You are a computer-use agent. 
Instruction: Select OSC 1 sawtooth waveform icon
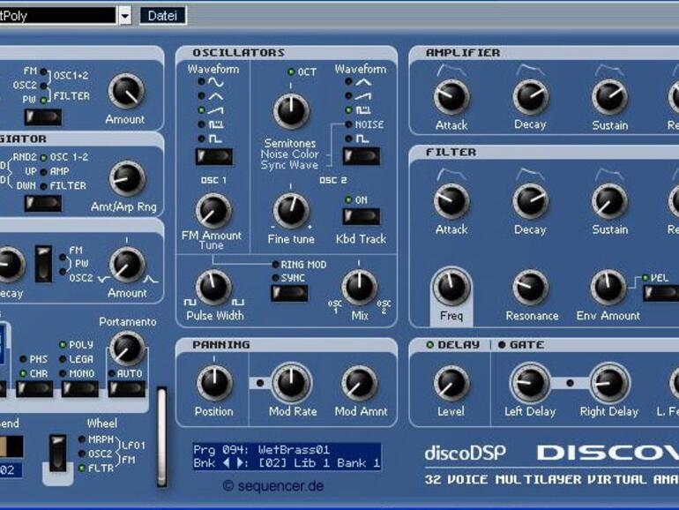pyautogui.click(x=216, y=110)
